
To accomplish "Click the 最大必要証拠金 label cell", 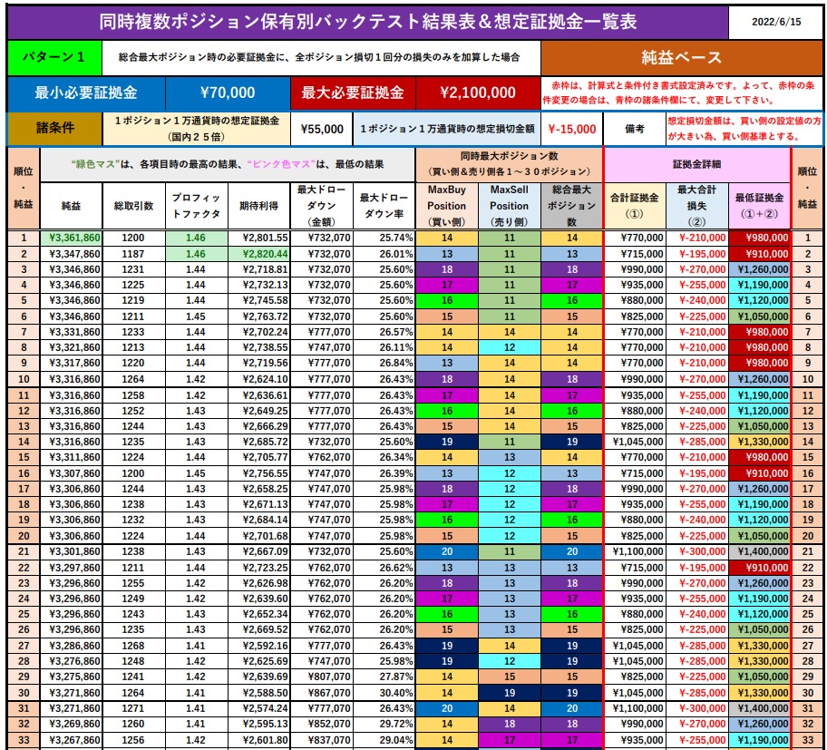I will pyautogui.click(x=353, y=93).
